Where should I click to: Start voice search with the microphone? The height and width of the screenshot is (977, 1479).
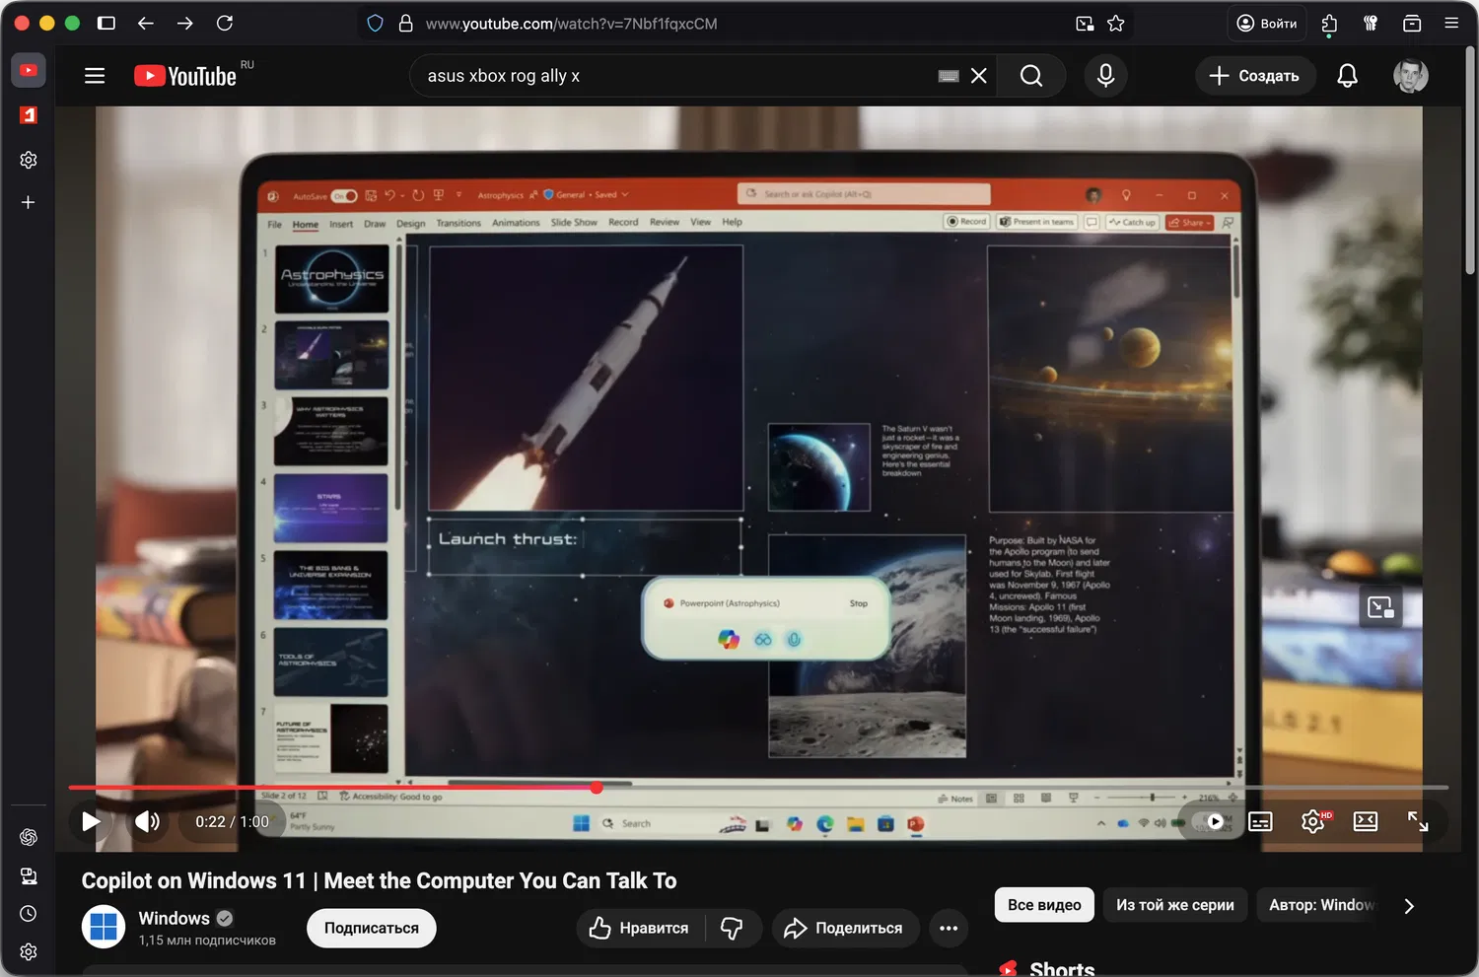[1106, 76]
